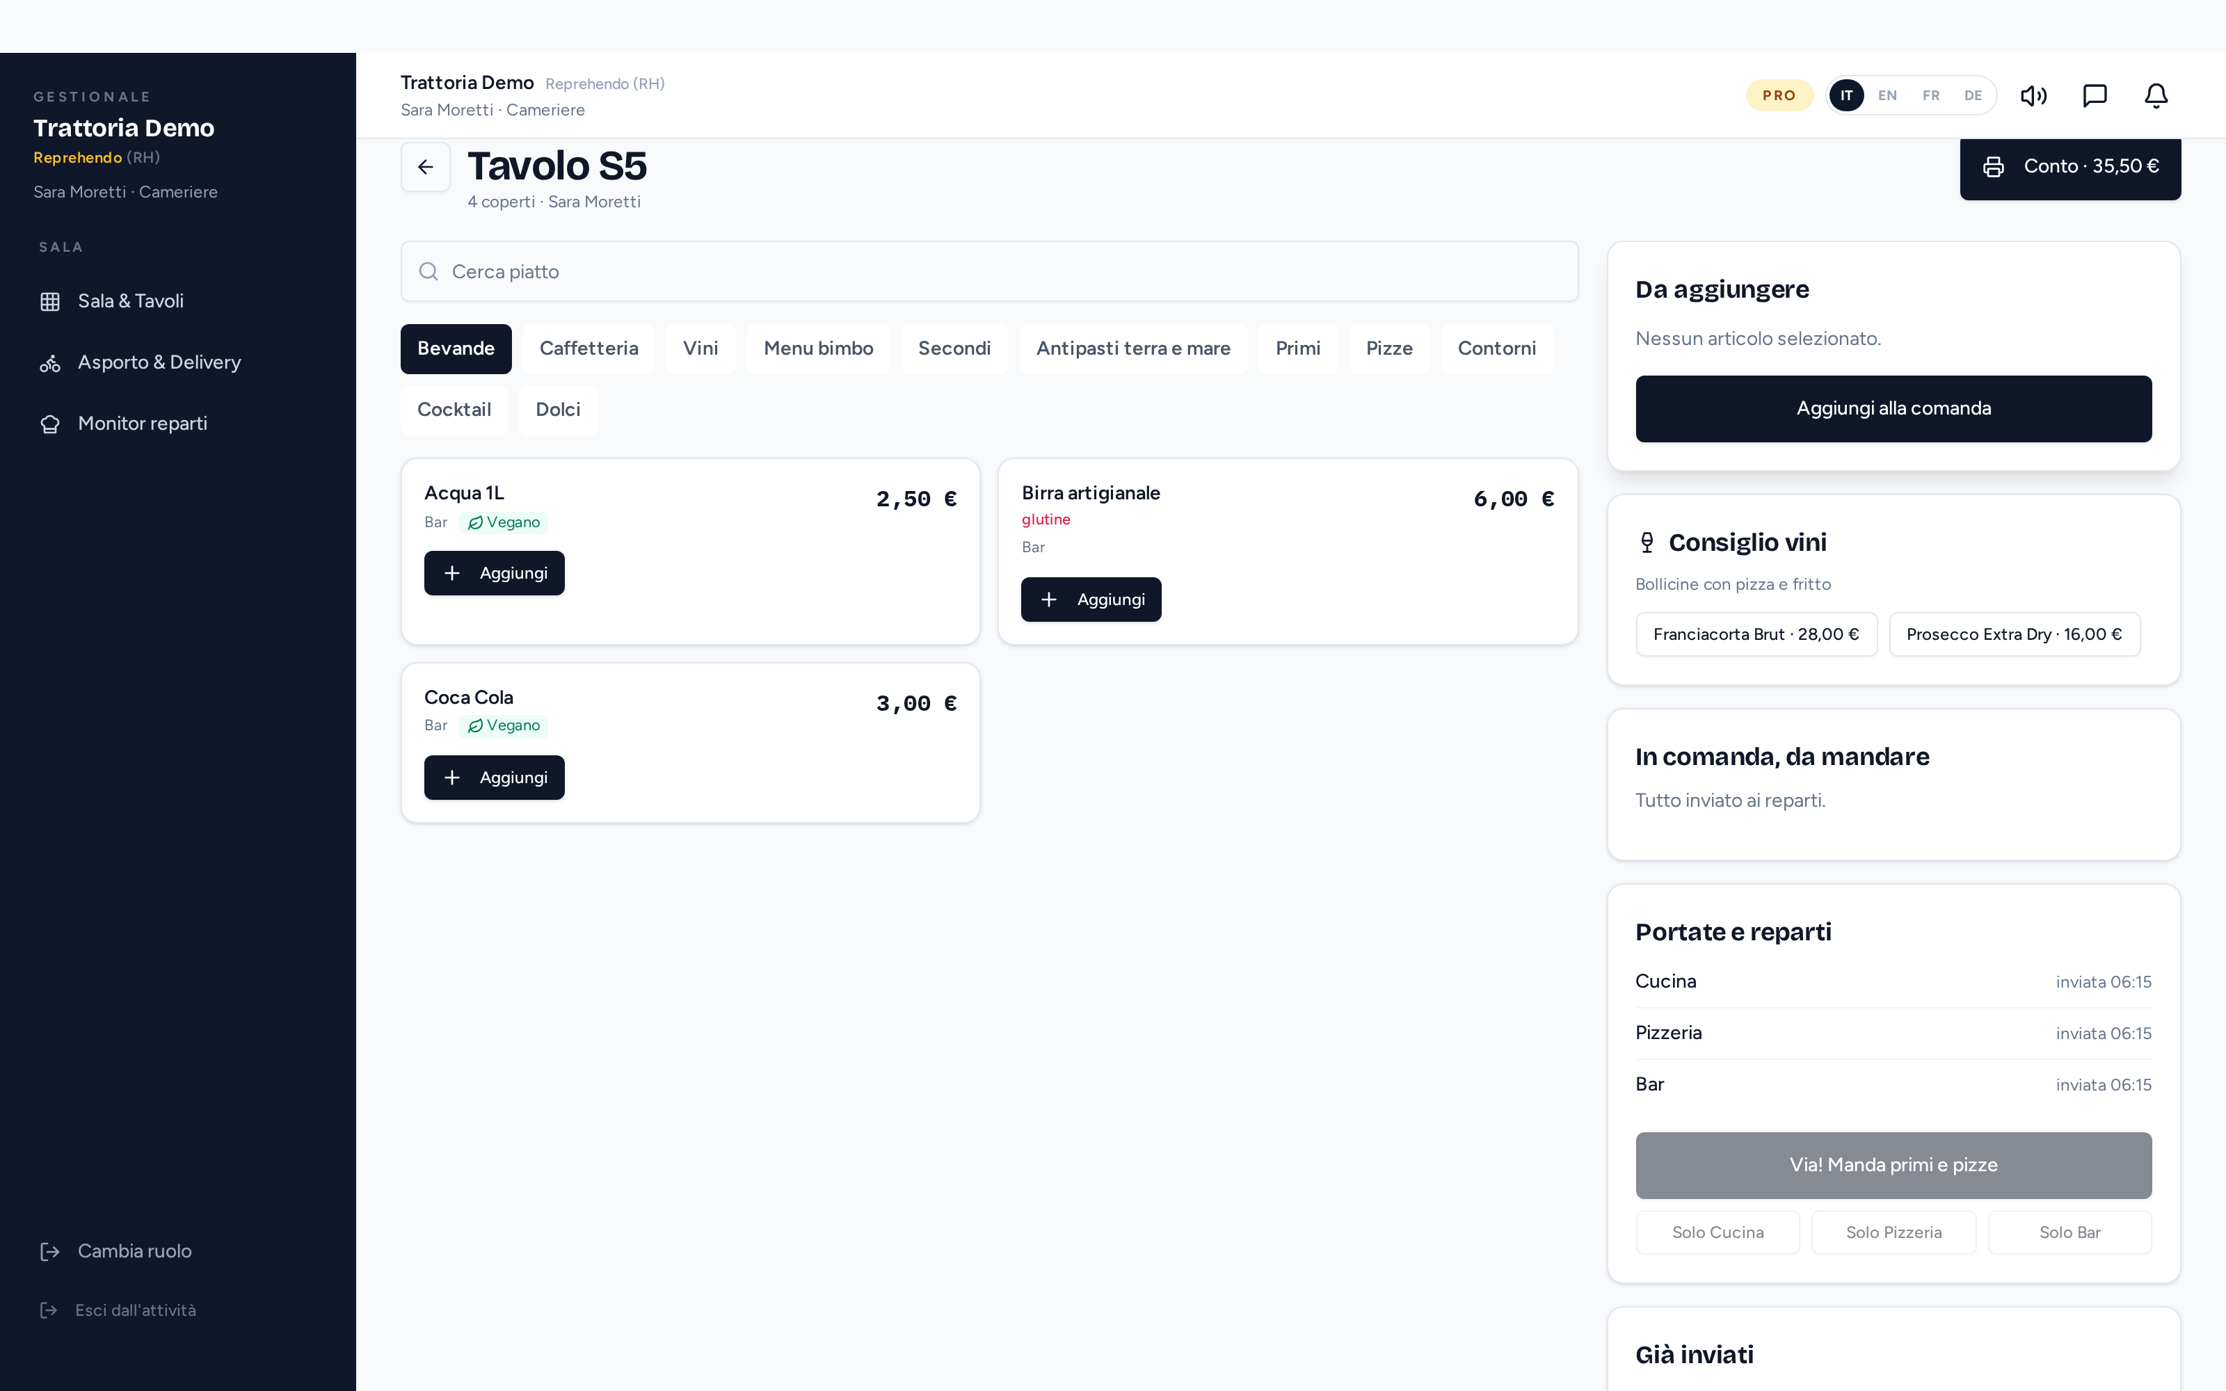Toggle sound with the speaker icon
2226x1391 pixels.
[2033, 96]
